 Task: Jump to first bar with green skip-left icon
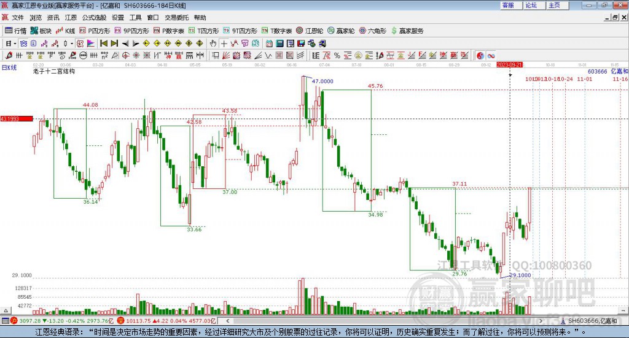[x=103, y=44]
